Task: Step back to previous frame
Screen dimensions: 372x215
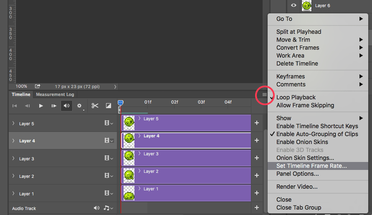Action: coord(27,106)
